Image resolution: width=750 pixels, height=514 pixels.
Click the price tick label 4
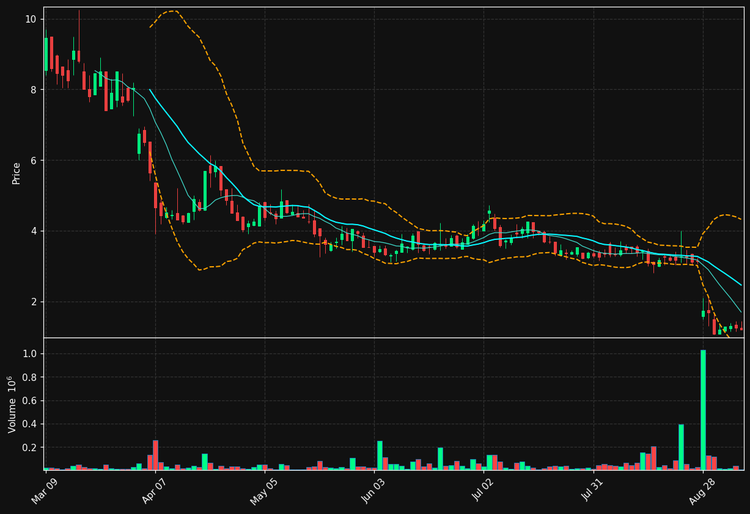point(34,231)
